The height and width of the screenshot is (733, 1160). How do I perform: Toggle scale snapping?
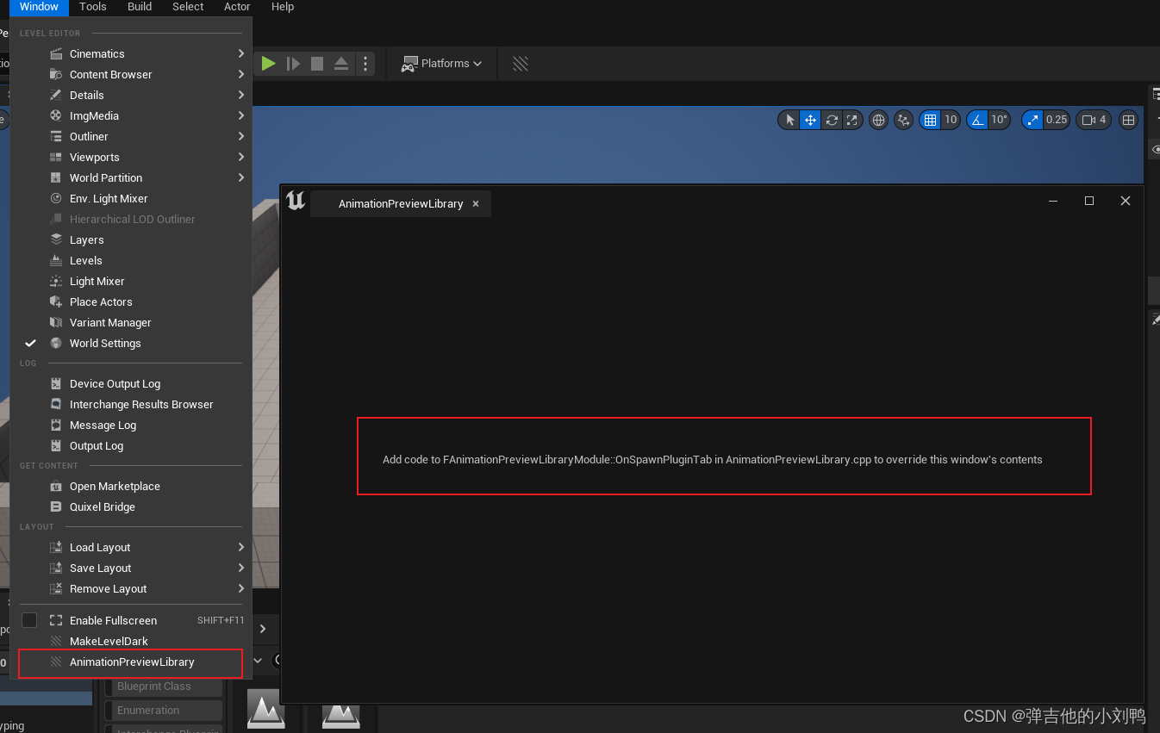pyautogui.click(x=1032, y=120)
